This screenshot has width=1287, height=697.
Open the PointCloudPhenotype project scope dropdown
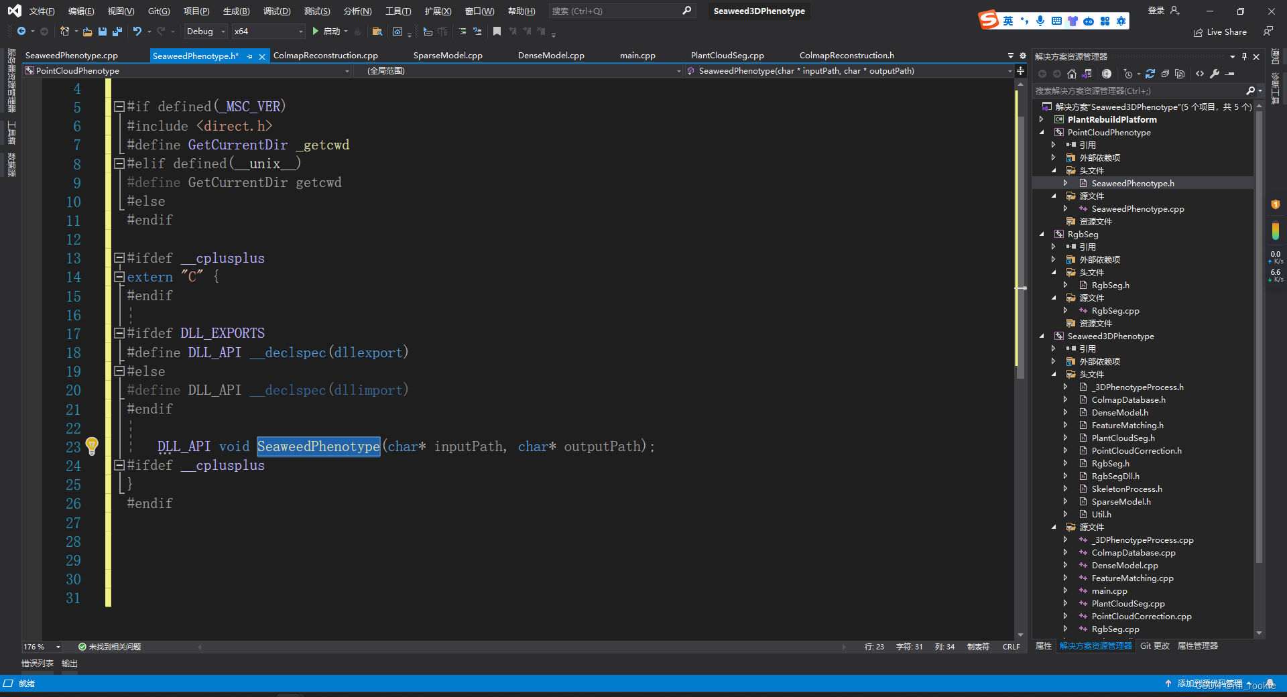tap(187, 70)
